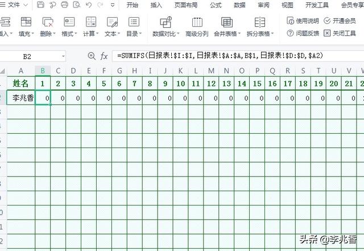This screenshot has width=364, height=251.
Task: Switch to the 数据 tab
Action: pos(240,5)
